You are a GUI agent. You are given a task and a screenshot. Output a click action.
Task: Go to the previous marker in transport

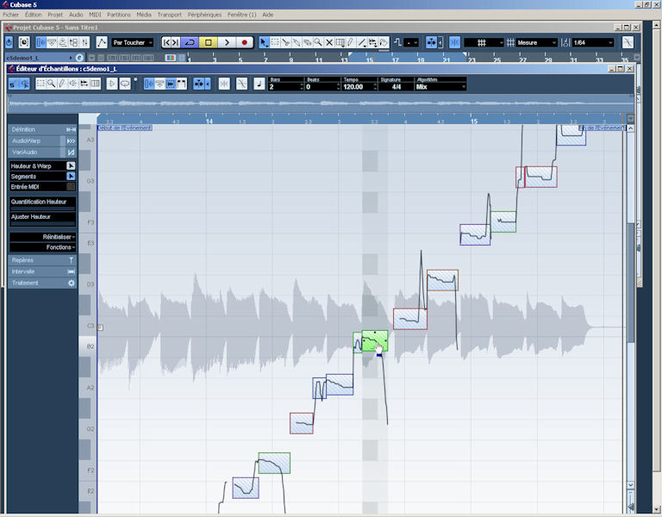tap(166, 42)
